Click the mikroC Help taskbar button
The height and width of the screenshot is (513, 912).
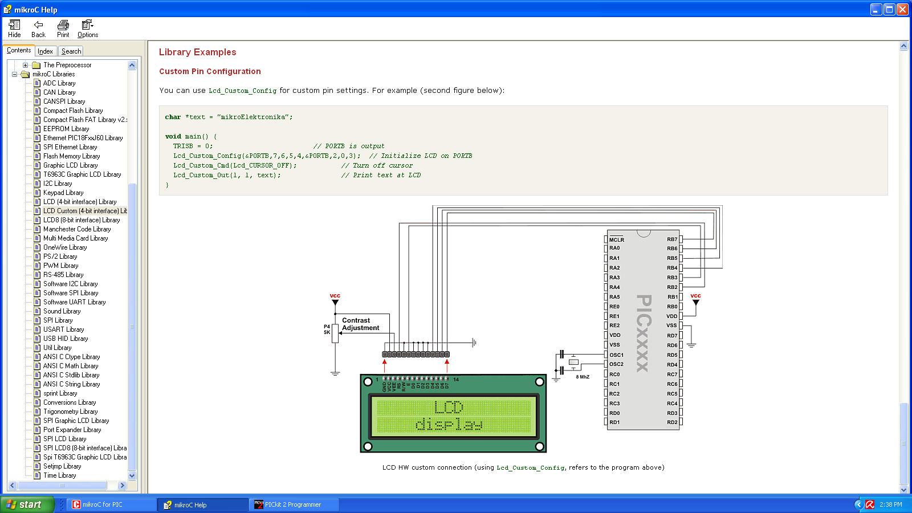coord(203,504)
